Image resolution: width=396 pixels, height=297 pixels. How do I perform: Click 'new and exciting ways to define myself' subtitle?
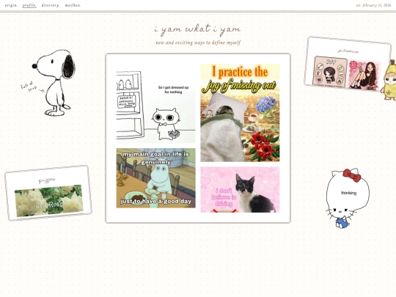click(198, 43)
